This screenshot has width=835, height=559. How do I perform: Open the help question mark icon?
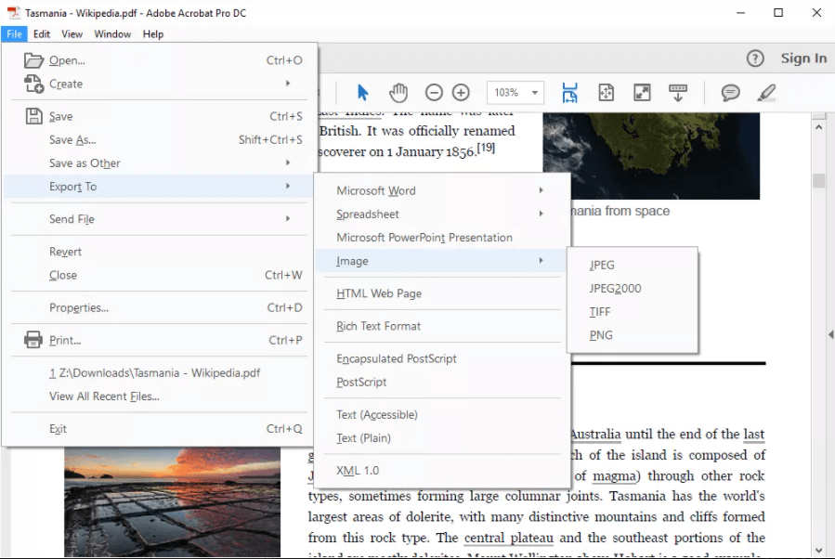(754, 58)
